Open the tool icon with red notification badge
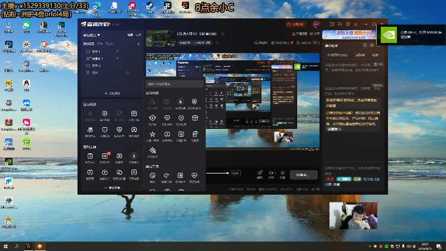The height and width of the screenshot is (251, 446). 105,156
